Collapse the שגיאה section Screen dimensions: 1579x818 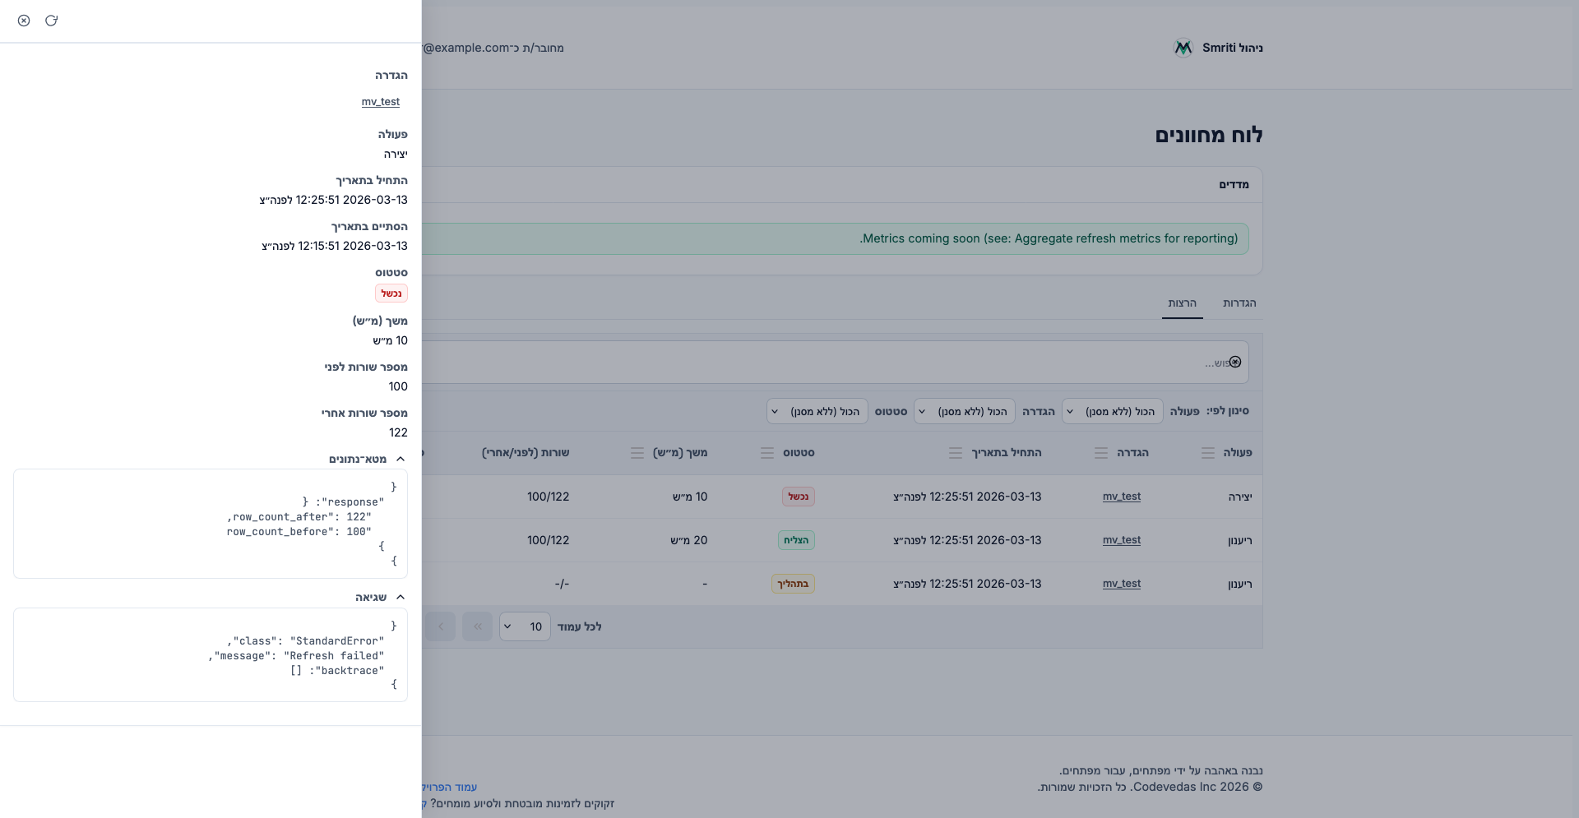(x=400, y=598)
